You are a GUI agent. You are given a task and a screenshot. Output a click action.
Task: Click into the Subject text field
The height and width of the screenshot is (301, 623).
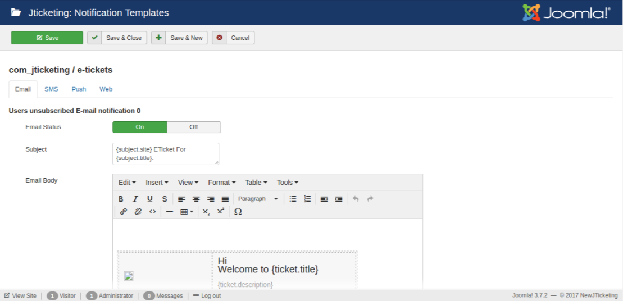pyautogui.click(x=166, y=154)
